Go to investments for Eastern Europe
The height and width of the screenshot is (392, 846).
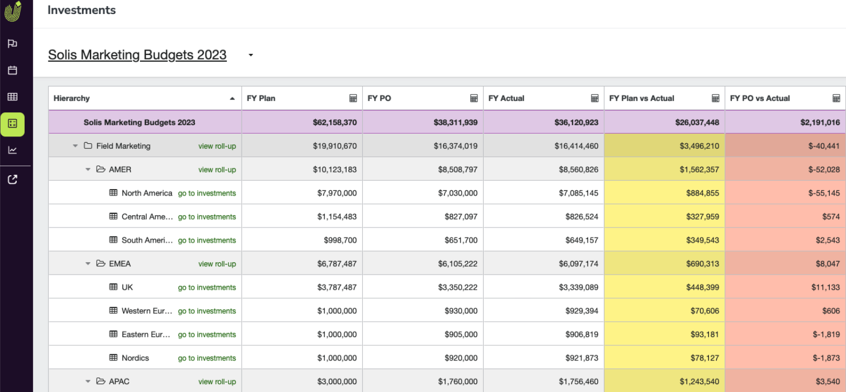(207, 335)
